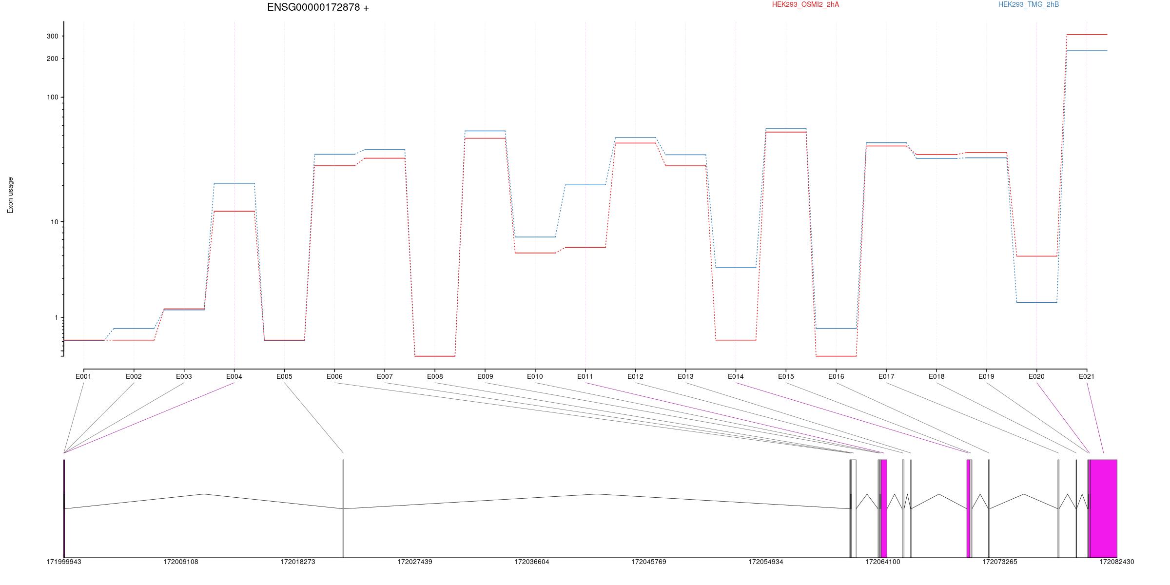Click exon label E009
Screen dimensions: 1170x585
pos(485,376)
